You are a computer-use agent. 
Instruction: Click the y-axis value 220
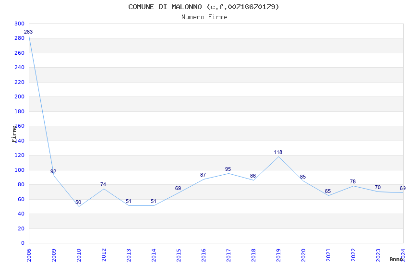click(20, 82)
